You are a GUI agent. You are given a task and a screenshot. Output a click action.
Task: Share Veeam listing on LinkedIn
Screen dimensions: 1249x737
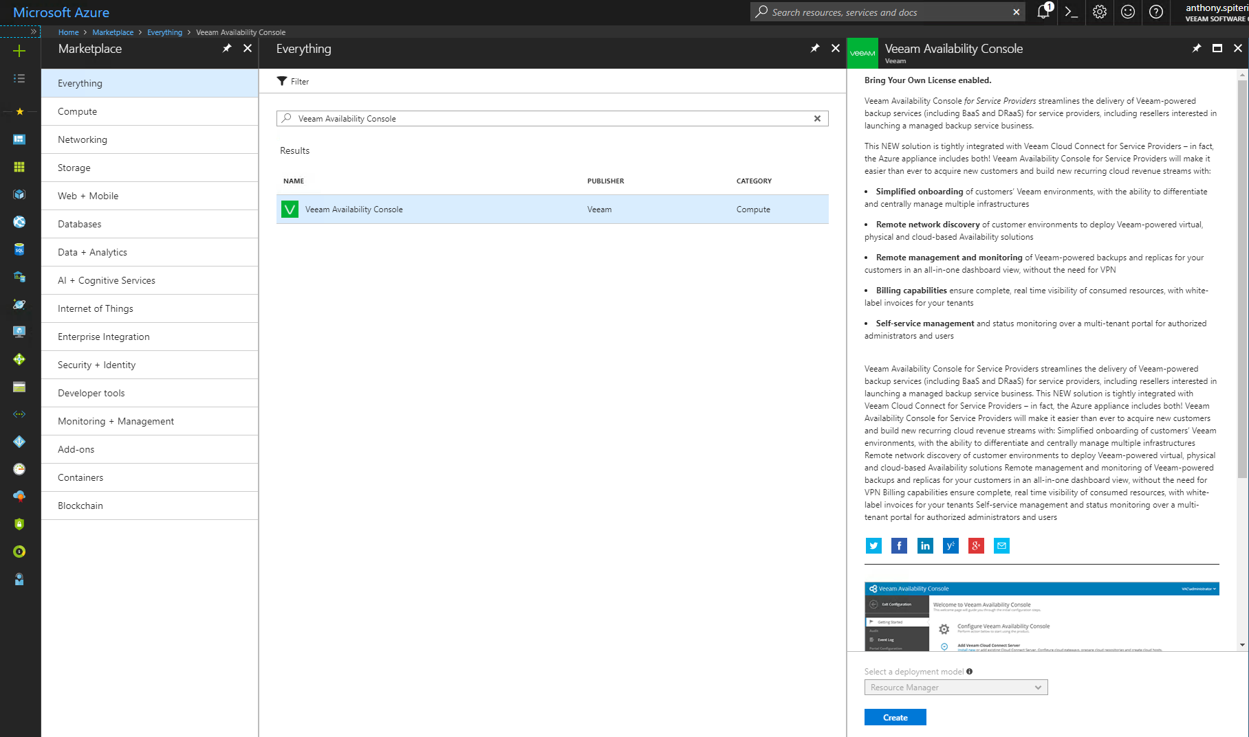925,545
